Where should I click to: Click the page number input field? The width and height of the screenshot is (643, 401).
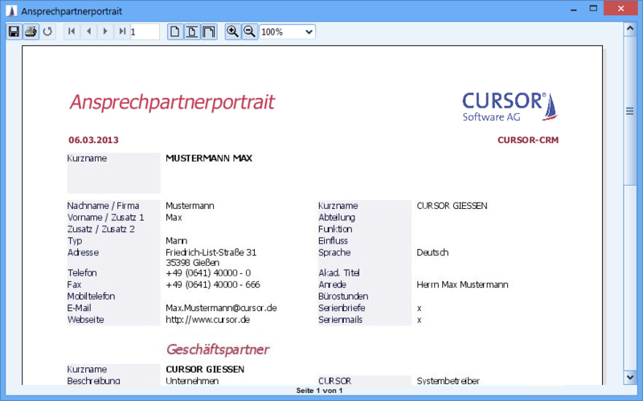pyautogui.click(x=145, y=32)
